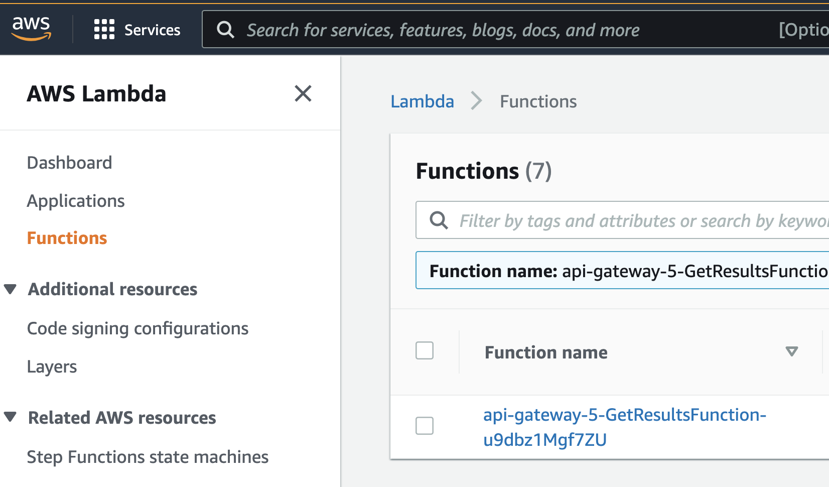Open Layers in the sidebar
The width and height of the screenshot is (829, 487).
click(52, 367)
